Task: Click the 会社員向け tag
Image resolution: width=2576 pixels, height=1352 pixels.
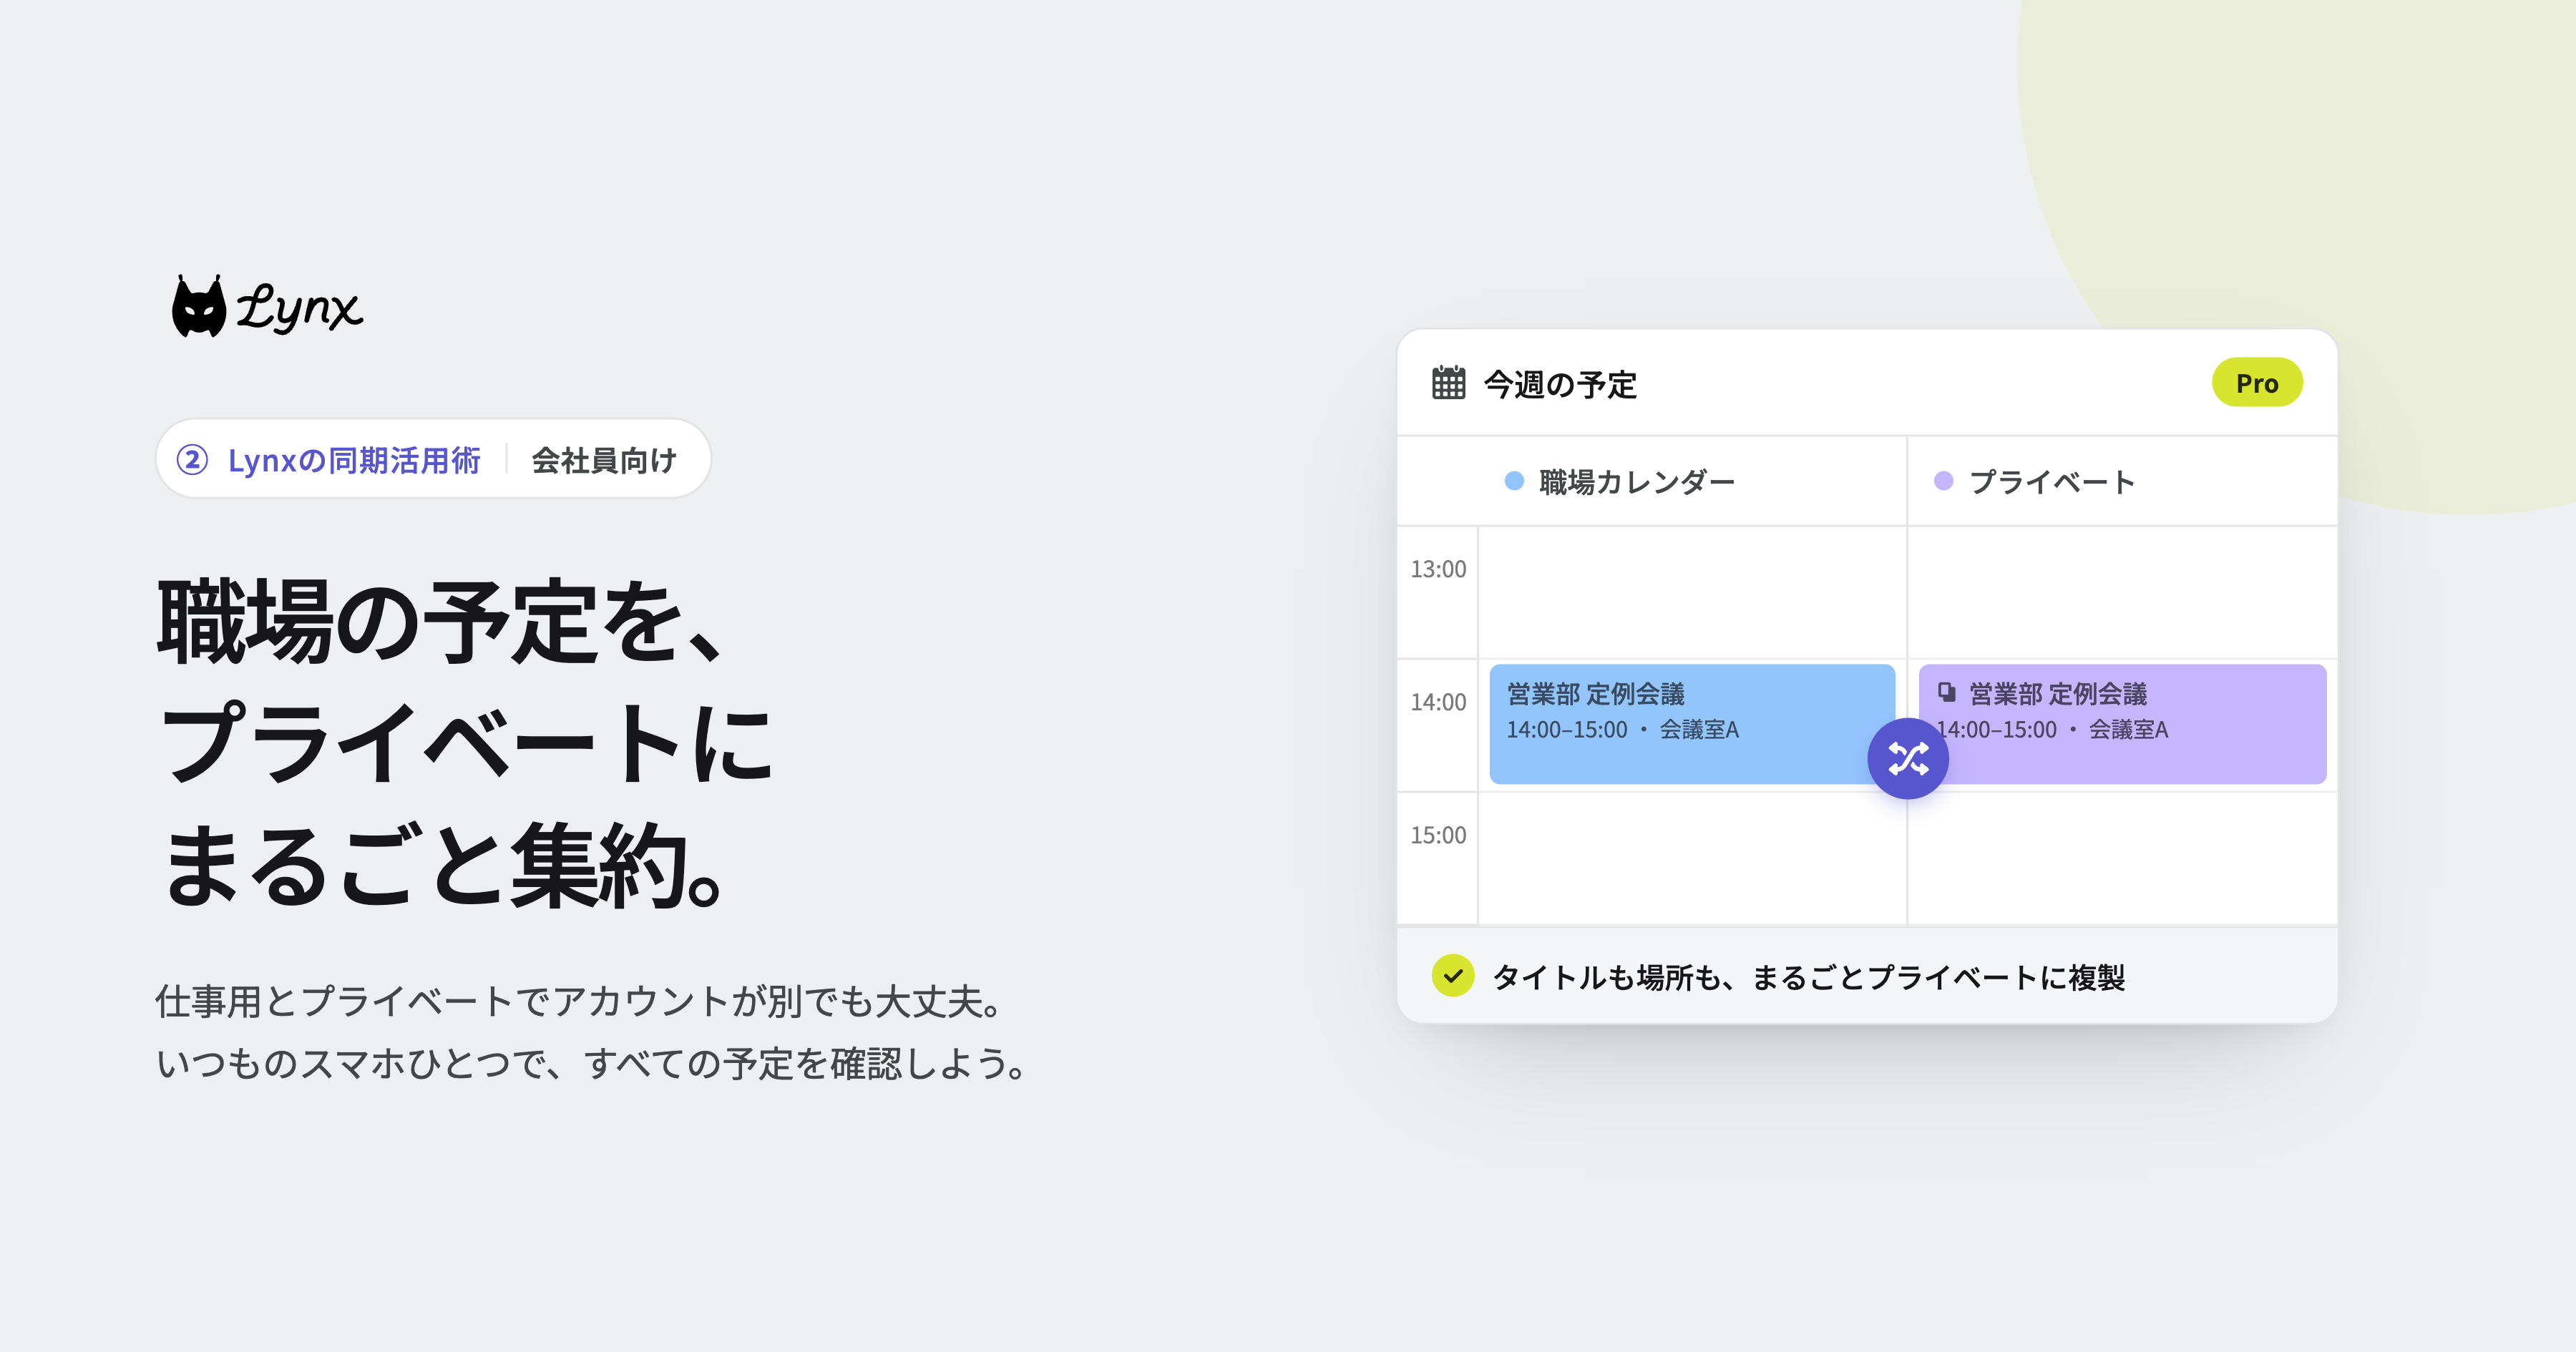Action: [604, 460]
